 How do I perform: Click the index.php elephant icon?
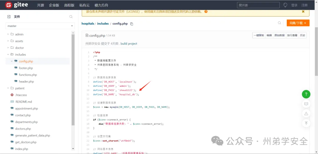point(12,149)
